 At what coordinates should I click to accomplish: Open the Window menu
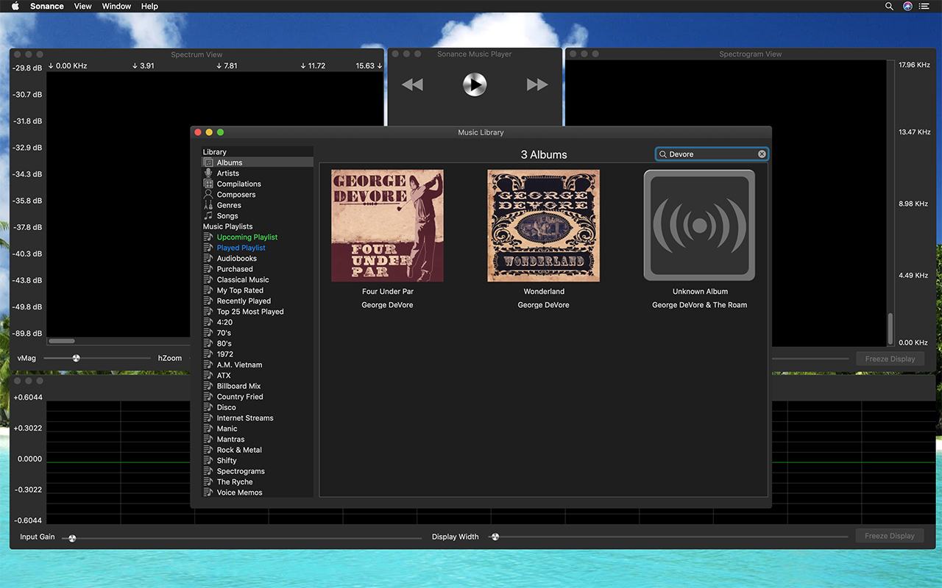tap(116, 6)
